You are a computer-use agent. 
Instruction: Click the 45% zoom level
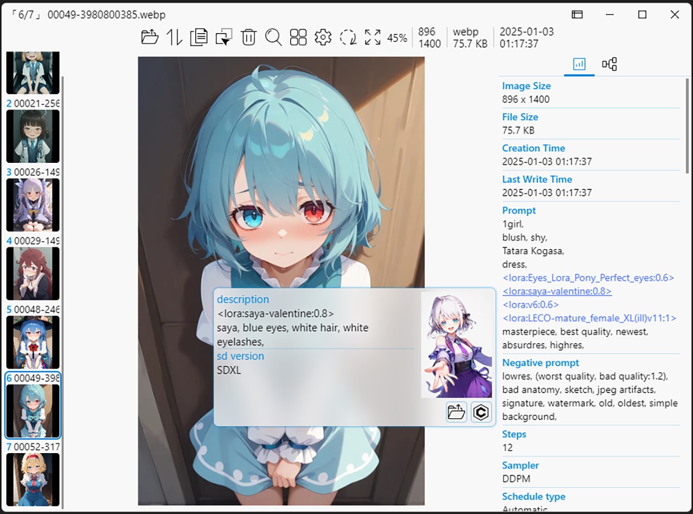click(397, 38)
